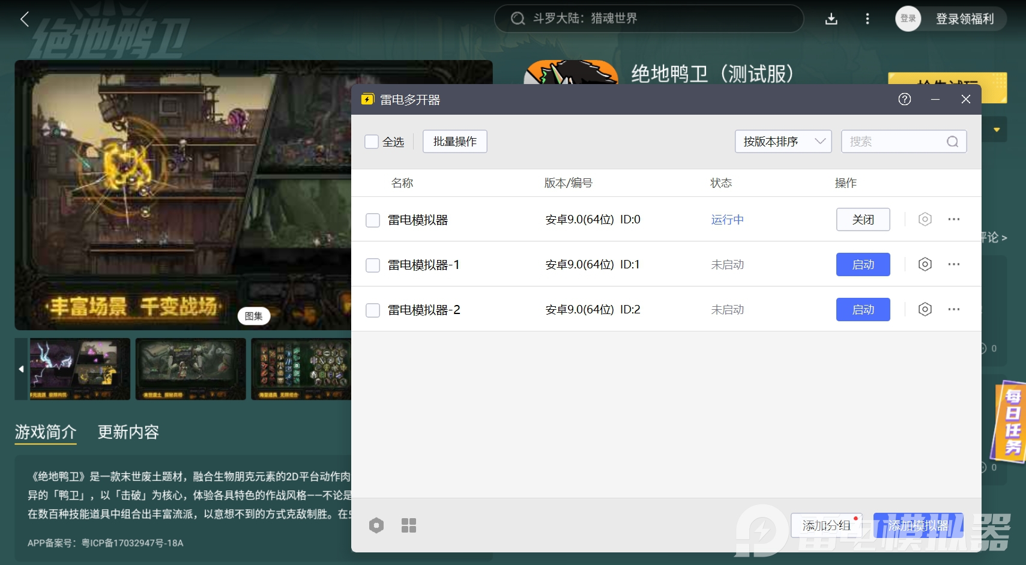Start 雷电模拟器-2 with 启动 button
The height and width of the screenshot is (565, 1026).
863,309
